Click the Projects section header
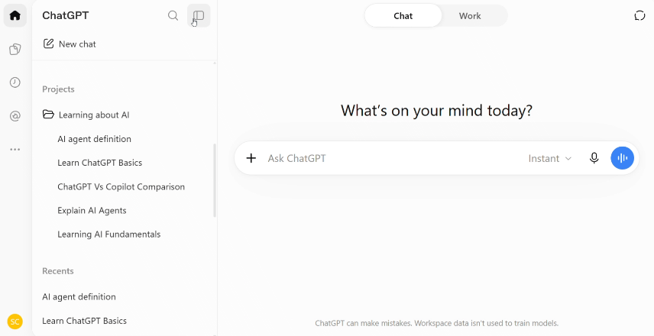The width and height of the screenshot is (654, 336). click(x=58, y=89)
